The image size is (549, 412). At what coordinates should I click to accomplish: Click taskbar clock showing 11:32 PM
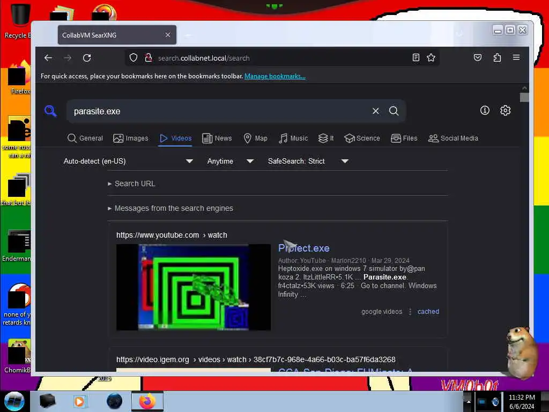click(x=522, y=401)
